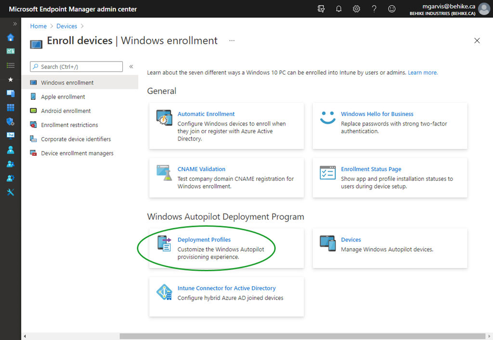Open the help question mark menu
Viewport: 493px width, 340px height.
[x=374, y=9]
